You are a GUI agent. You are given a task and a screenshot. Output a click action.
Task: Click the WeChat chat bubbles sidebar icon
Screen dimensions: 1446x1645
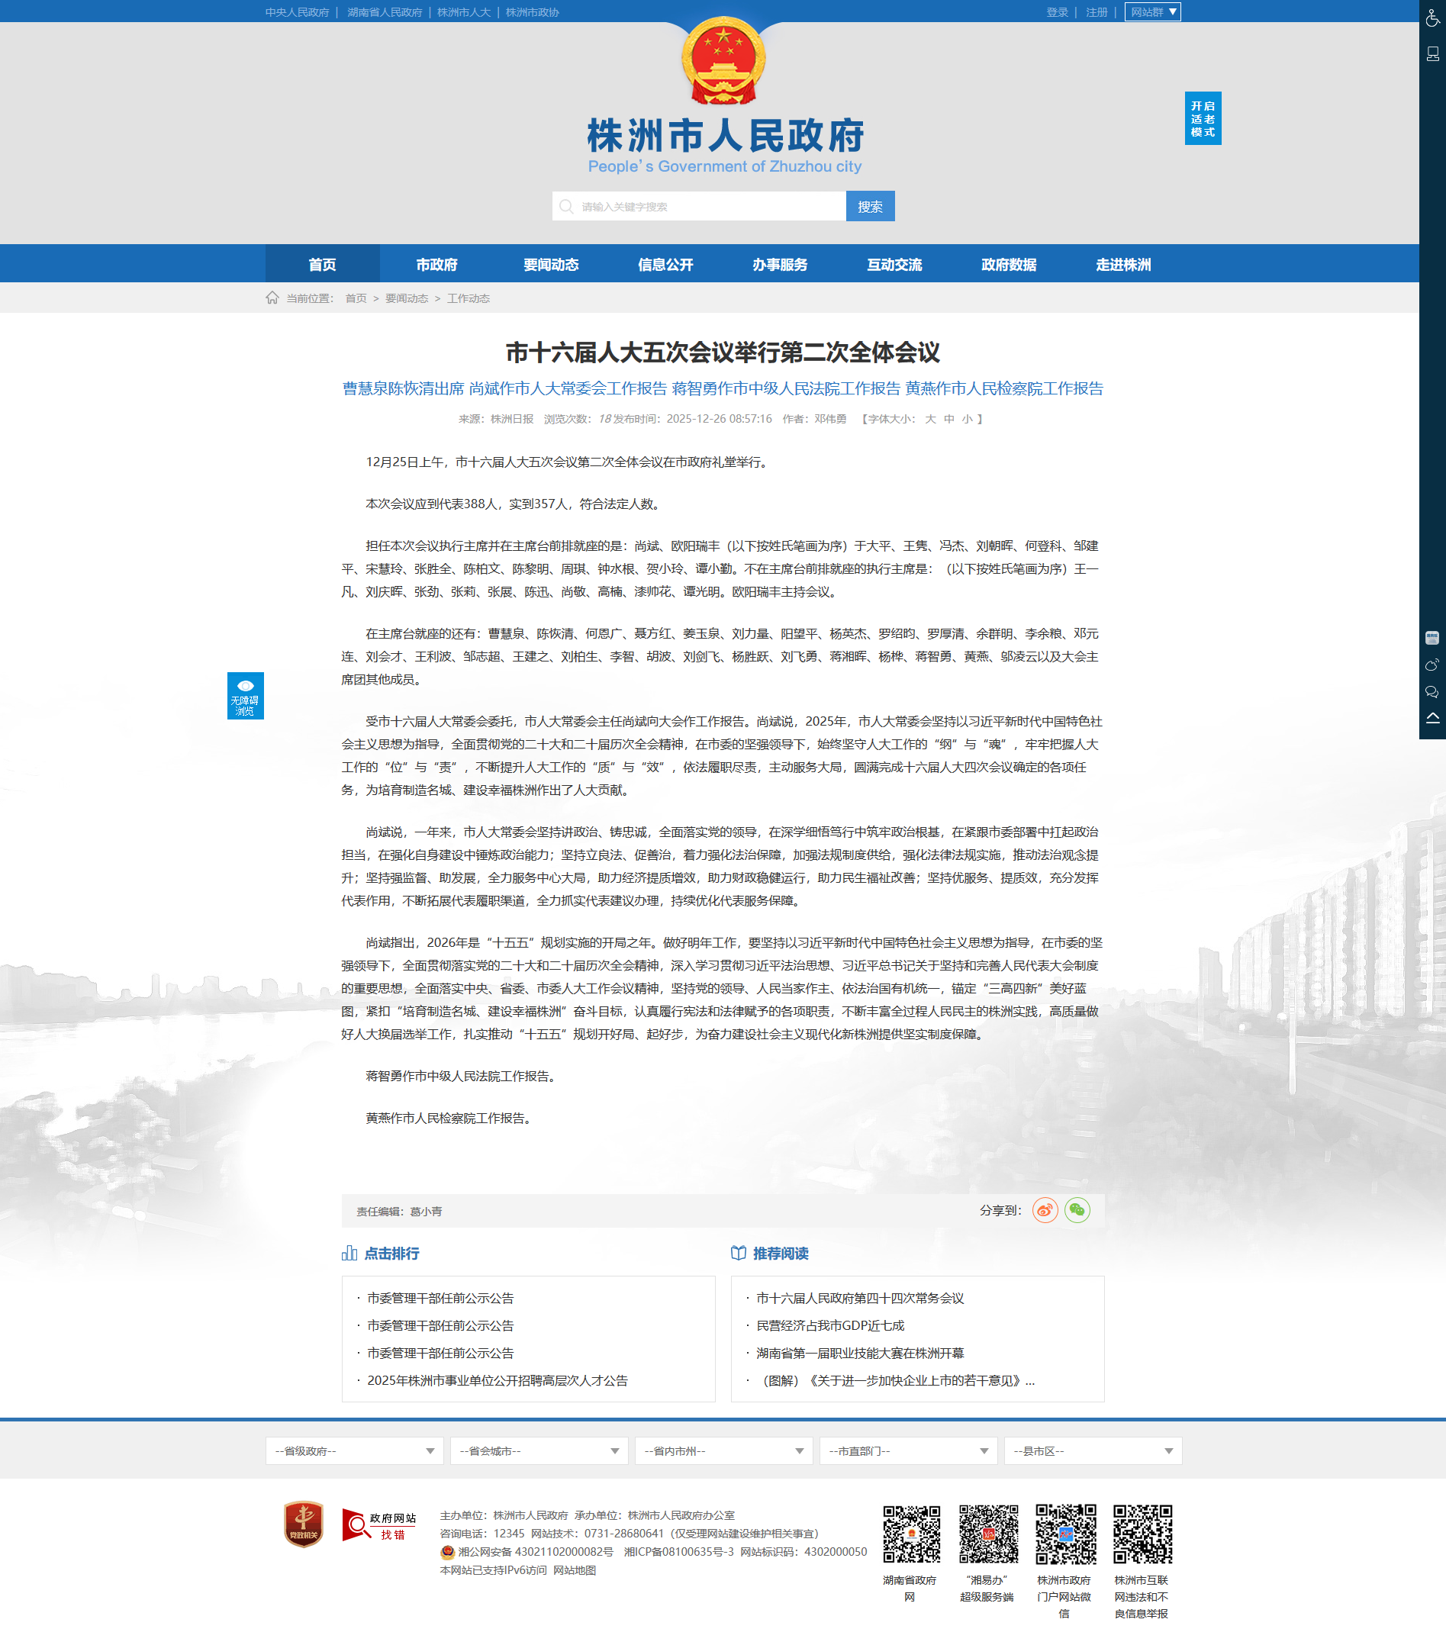[1432, 692]
